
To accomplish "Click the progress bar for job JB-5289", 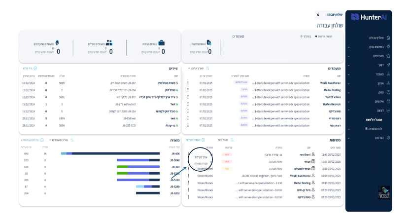I will pyautogui.click(x=148, y=187).
